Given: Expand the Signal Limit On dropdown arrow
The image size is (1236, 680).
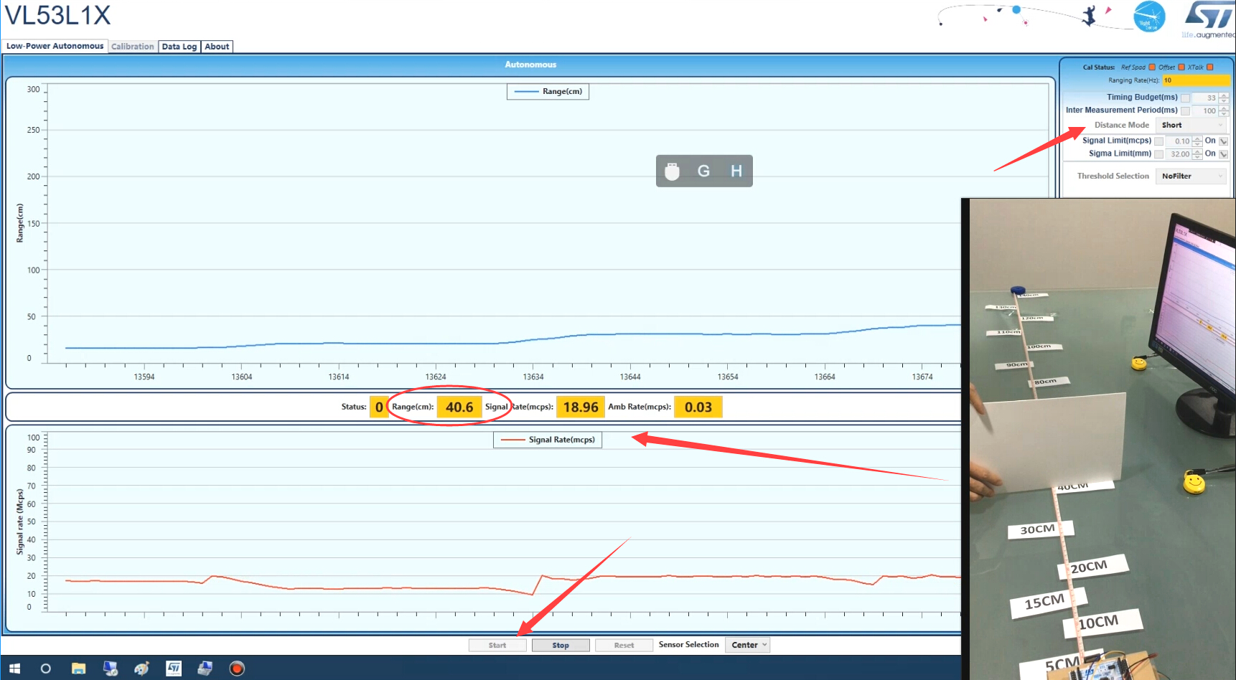Looking at the screenshot, I should [x=1224, y=141].
